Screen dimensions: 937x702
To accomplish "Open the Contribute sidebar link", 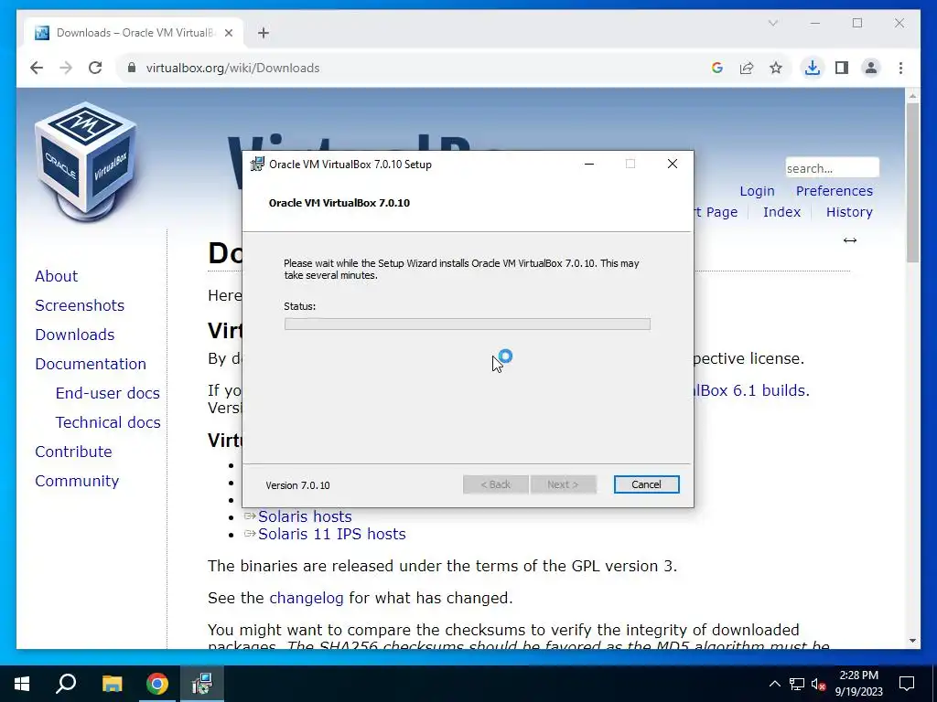I will pos(73,452).
